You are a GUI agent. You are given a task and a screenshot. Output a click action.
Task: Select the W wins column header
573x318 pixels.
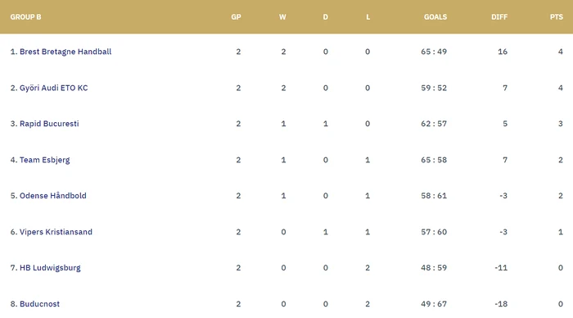[282, 17]
